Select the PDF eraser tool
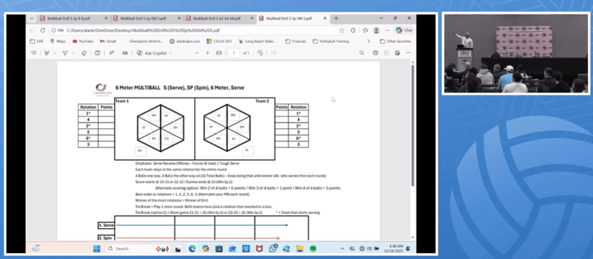The image size is (593, 259). coord(84,53)
